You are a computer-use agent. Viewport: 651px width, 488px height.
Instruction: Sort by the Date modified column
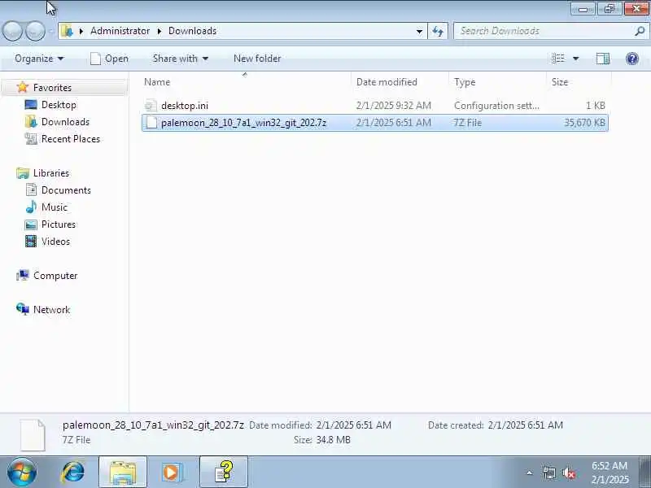coord(400,82)
